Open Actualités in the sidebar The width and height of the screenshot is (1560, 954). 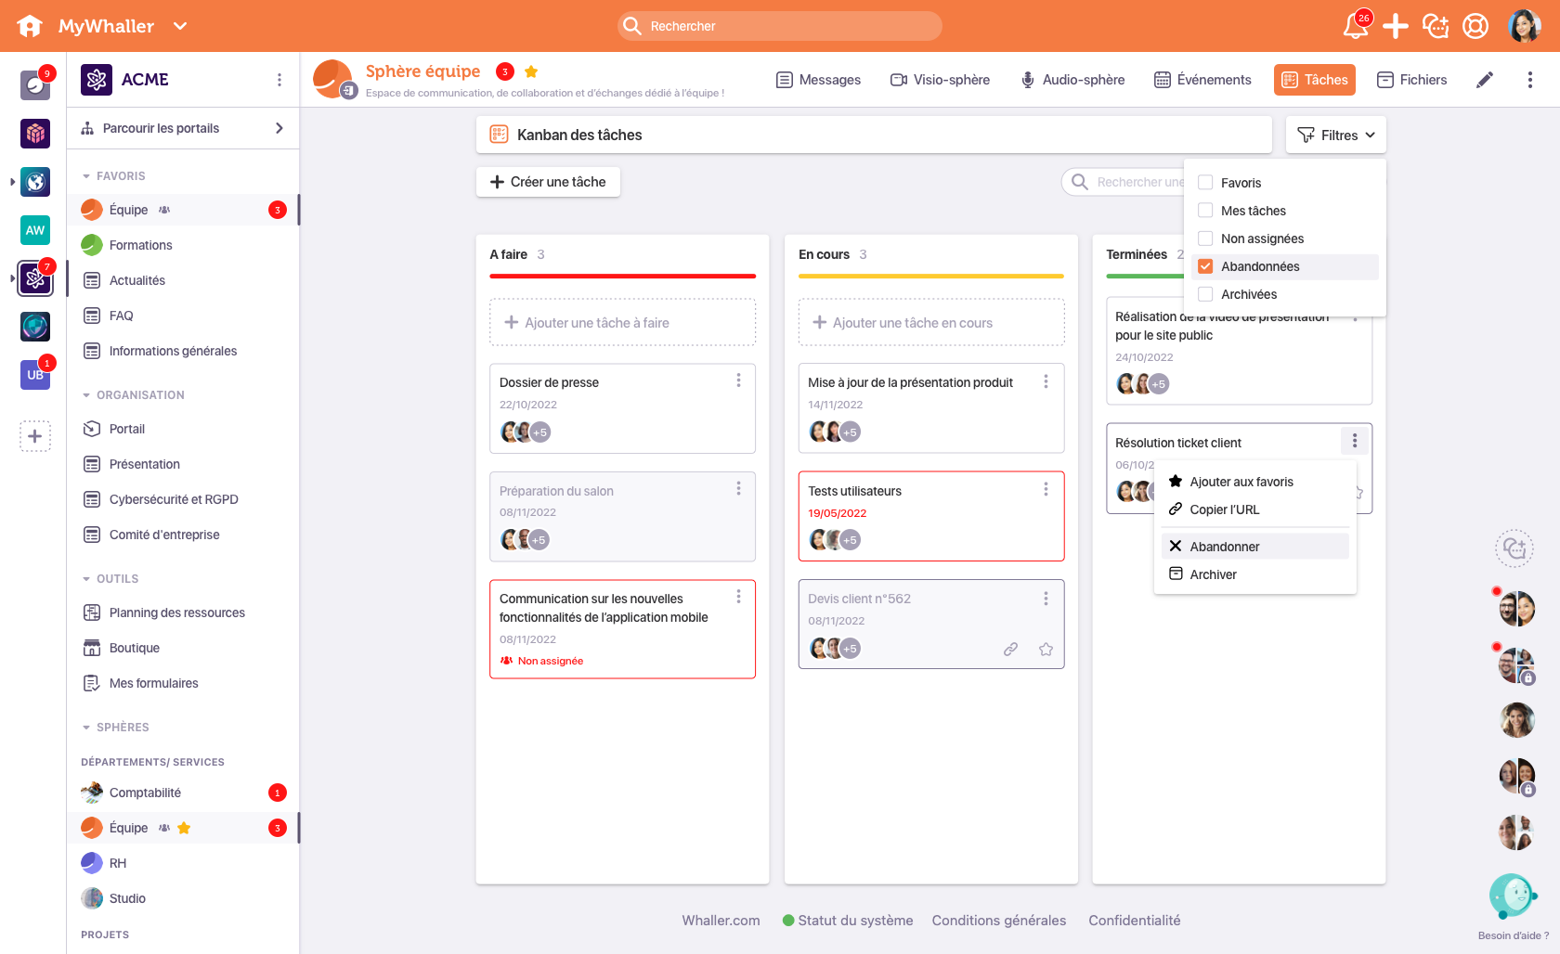(x=137, y=280)
